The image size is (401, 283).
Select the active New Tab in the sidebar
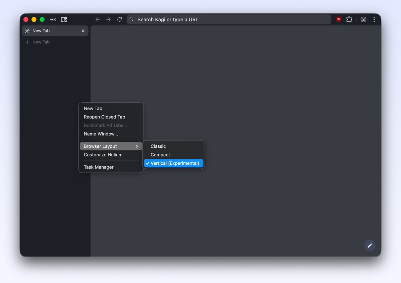(55, 31)
